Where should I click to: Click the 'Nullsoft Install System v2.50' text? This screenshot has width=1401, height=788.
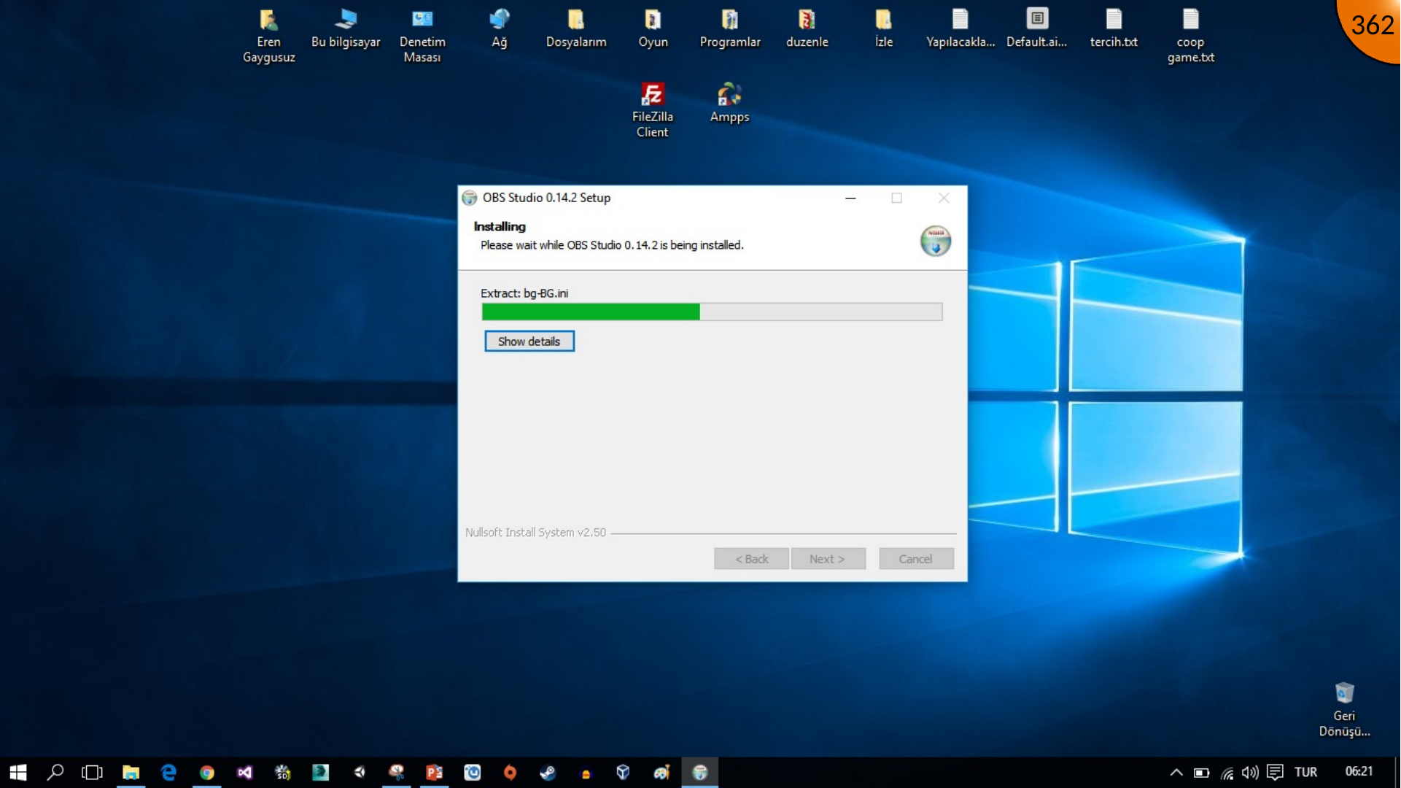[x=535, y=533]
